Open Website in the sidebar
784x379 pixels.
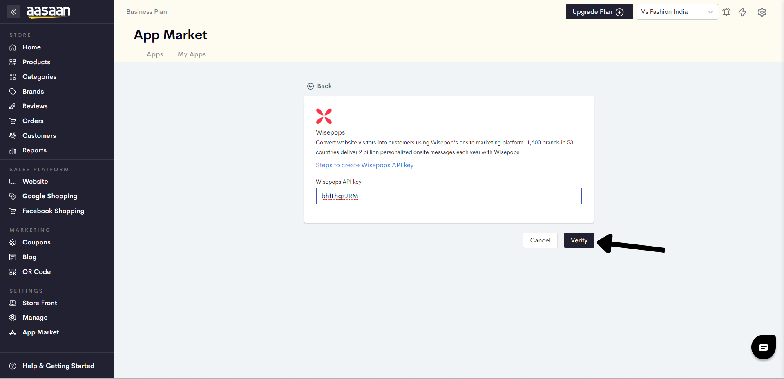(35, 182)
